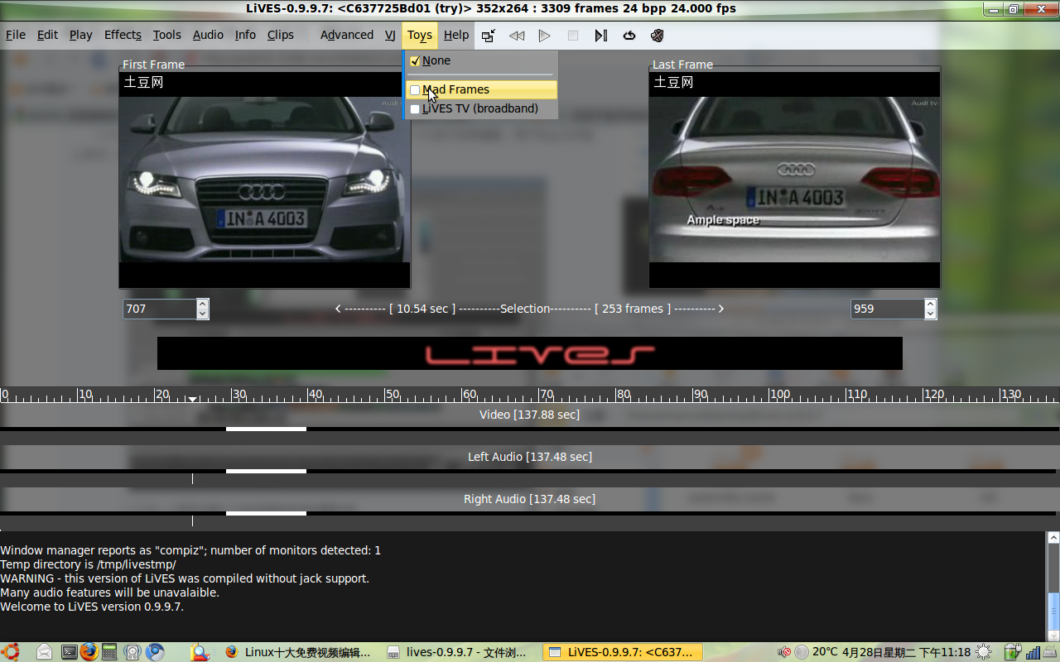This screenshot has width=1060, height=662.
Task: Click the message log scrollbar thumb
Action: (1053, 611)
